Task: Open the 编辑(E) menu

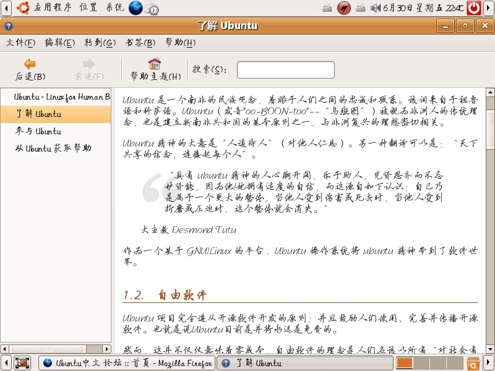Action: point(60,42)
